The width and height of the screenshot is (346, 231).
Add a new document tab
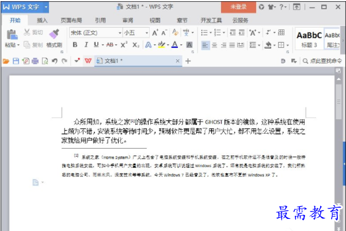(x=188, y=61)
